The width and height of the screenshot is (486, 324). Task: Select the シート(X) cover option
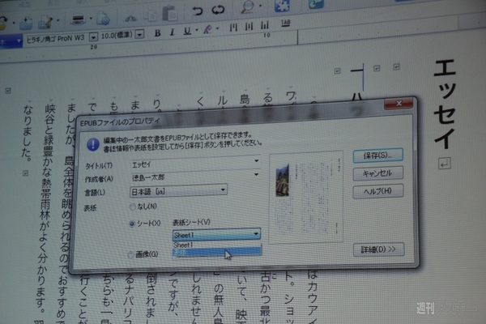pyautogui.click(x=145, y=224)
